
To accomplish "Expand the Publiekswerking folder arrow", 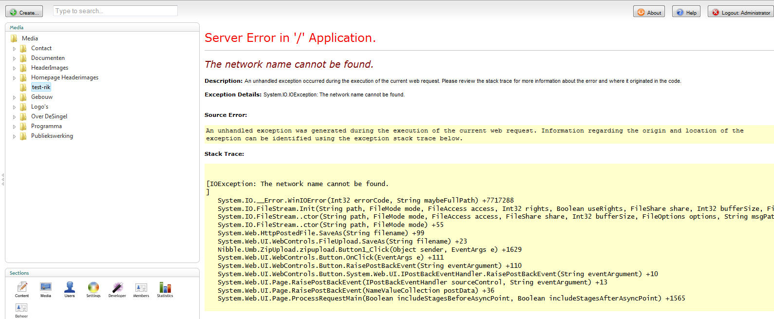I will [x=14, y=136].
